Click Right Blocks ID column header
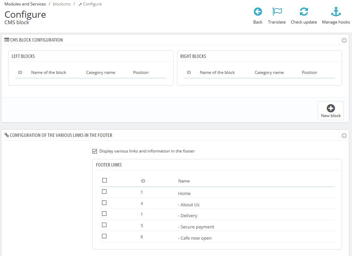The width and height of the screenshot is (352, 256). pos(189,73)
